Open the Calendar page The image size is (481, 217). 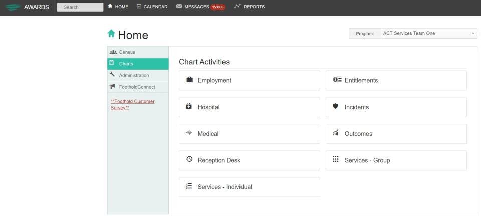point(152,7)
